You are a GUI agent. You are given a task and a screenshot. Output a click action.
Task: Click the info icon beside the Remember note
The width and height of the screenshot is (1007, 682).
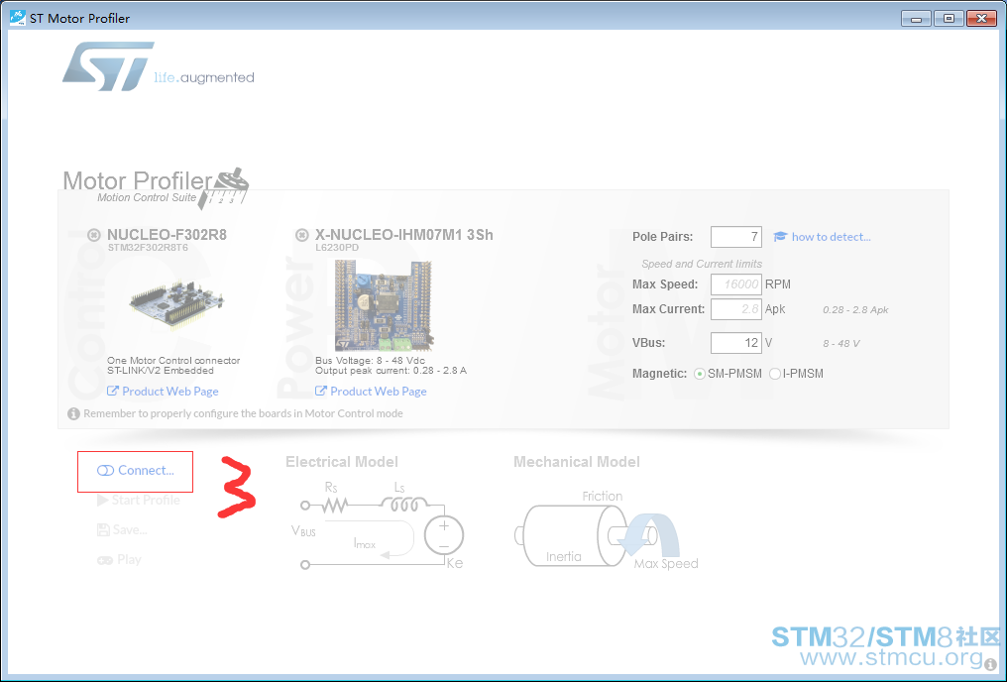pos(74,413)
